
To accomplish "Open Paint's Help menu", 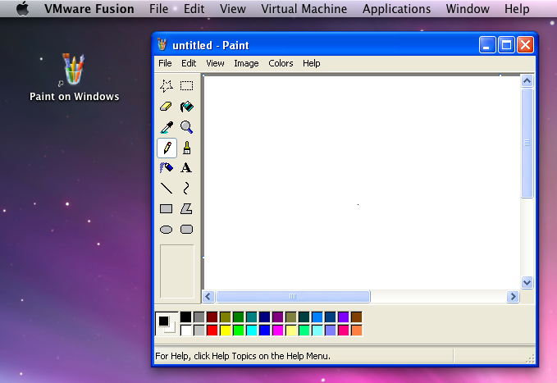I will click(312, 63).
